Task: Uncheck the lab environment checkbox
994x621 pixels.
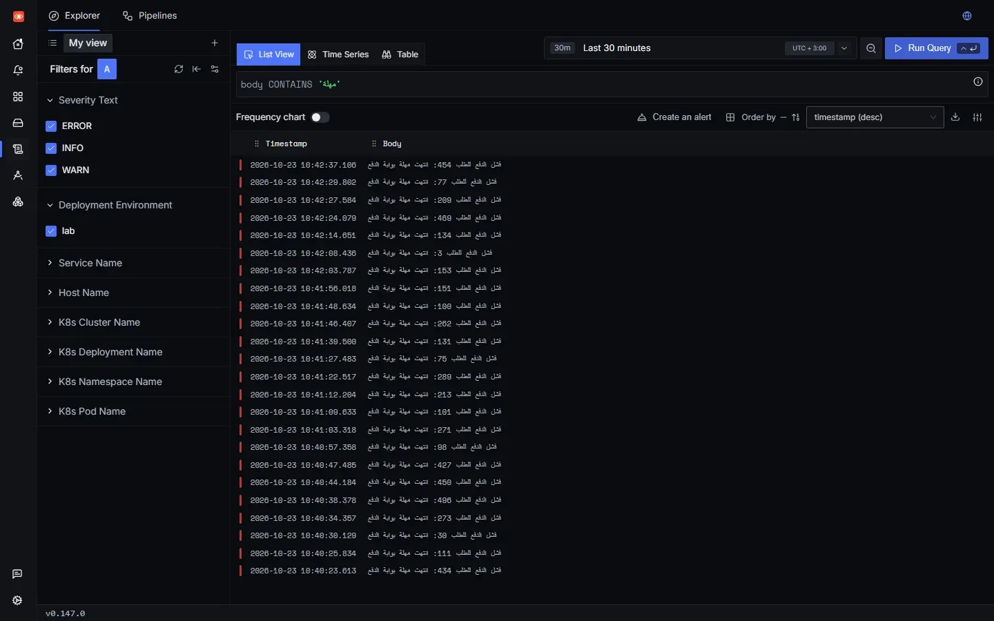Action: point(51,231)
